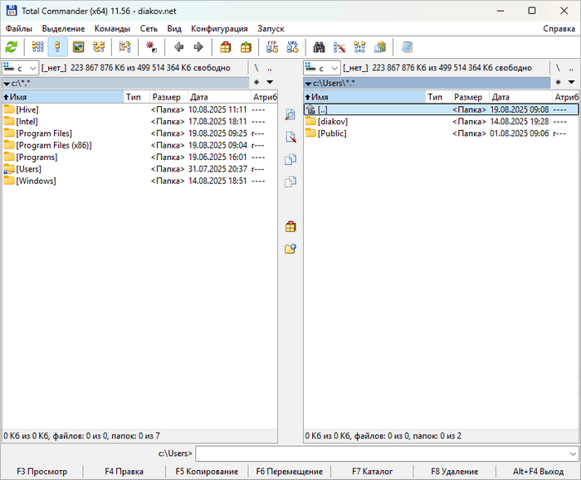Click the command line input field
Image resolution: width=581 pixels, height=480 pixels.
382,453
